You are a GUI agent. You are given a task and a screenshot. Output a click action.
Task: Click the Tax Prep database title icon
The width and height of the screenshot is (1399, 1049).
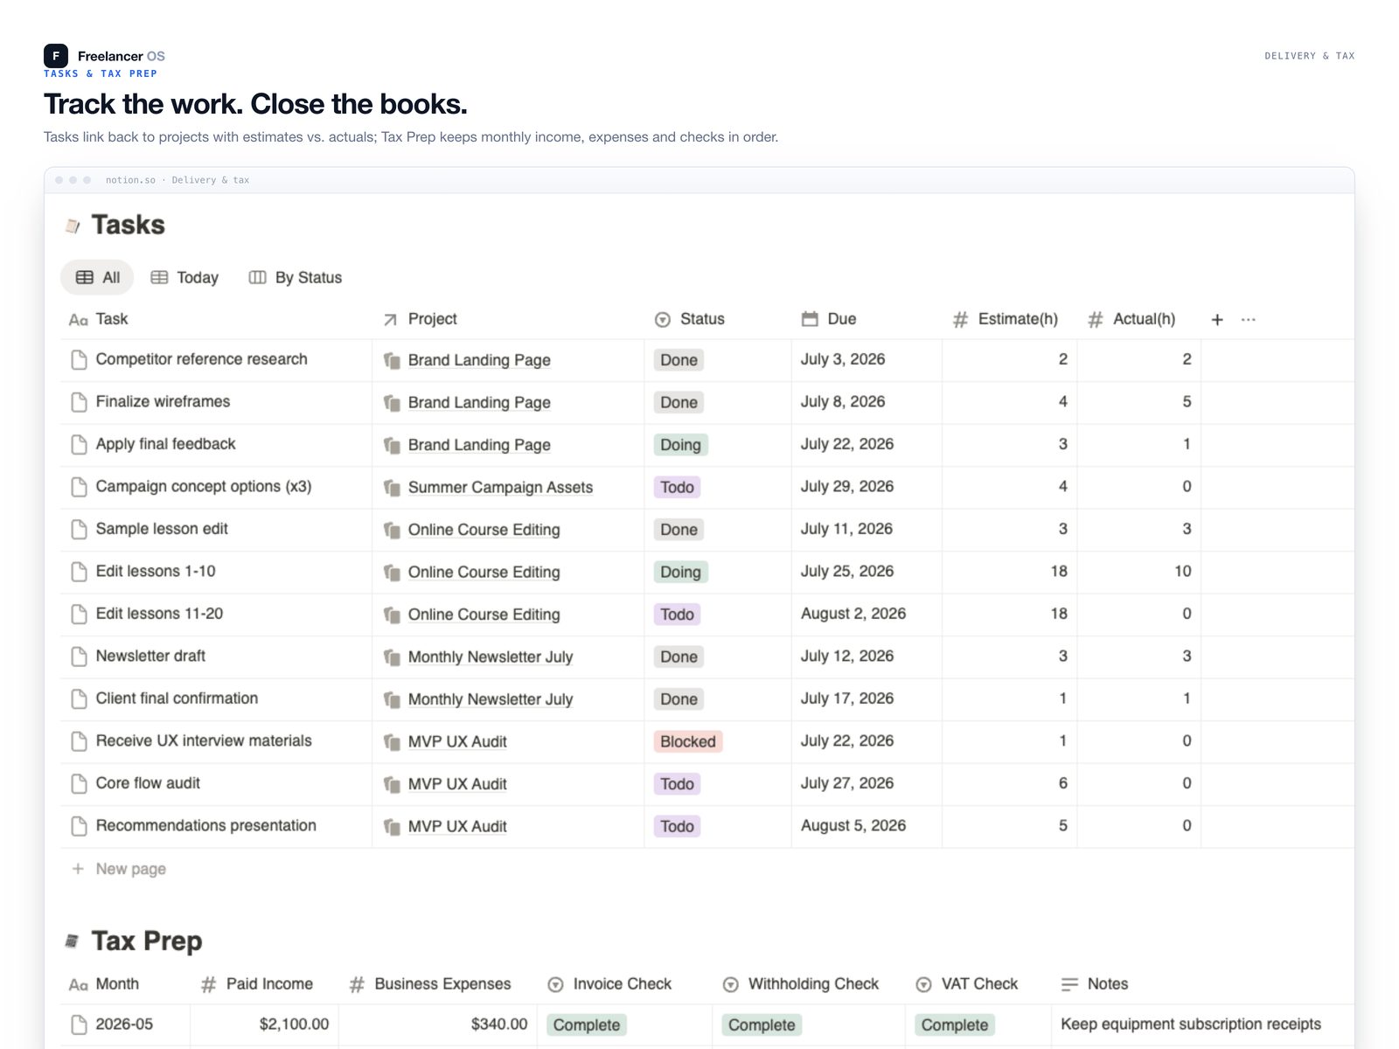point(73,941)
